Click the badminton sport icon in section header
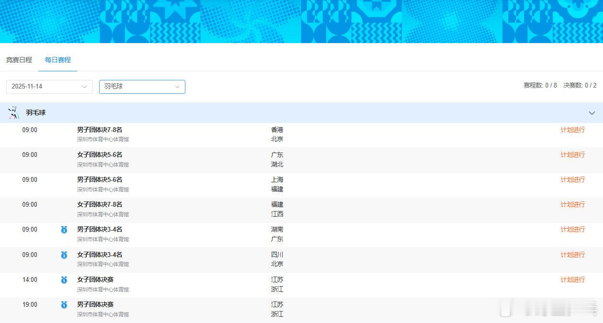The height and width of the screenshot is (323, 603). (x=13, y=113)
